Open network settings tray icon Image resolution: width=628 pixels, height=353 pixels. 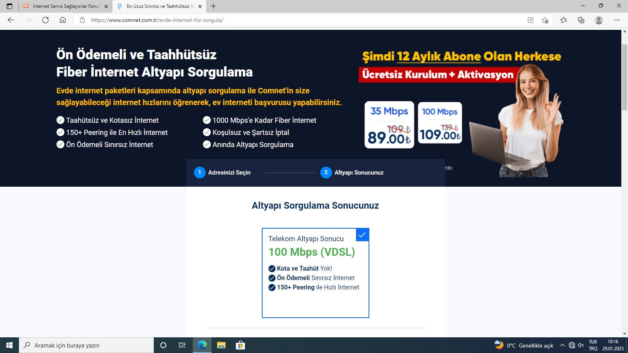(572, 345)
